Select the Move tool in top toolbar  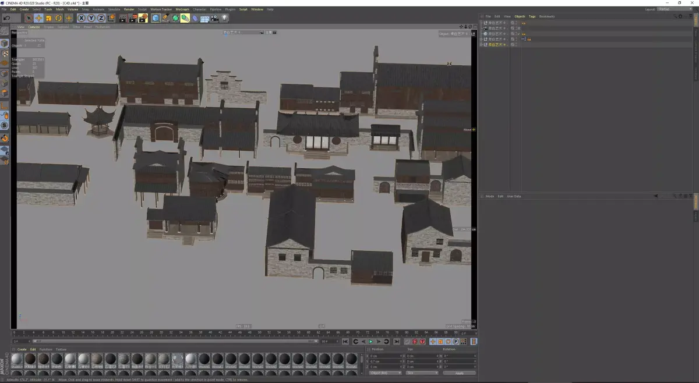pyautogui.click(x=38, y=18)
